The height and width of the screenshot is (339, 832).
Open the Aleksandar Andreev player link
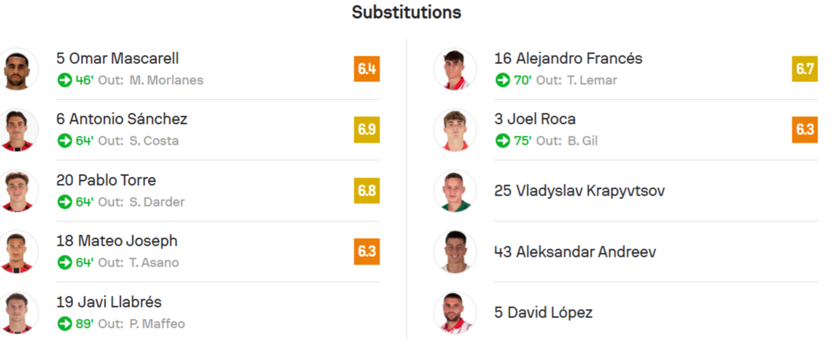575,252
